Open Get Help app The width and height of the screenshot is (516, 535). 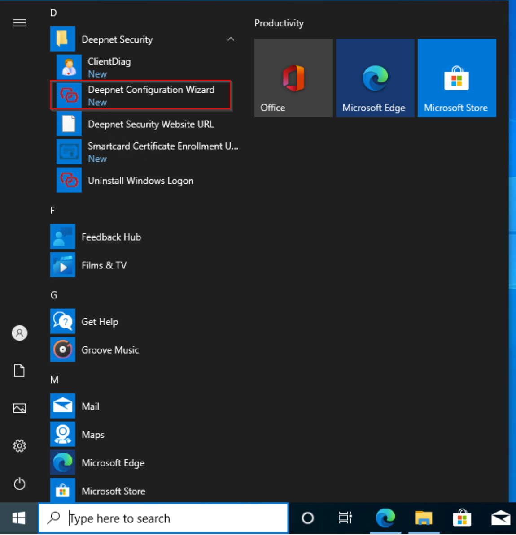(100, 322)
